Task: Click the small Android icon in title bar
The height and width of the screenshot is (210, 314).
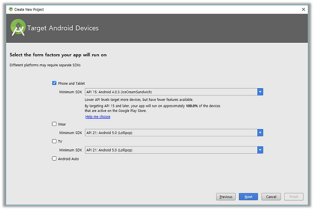Action: click(x=10, y=9)
